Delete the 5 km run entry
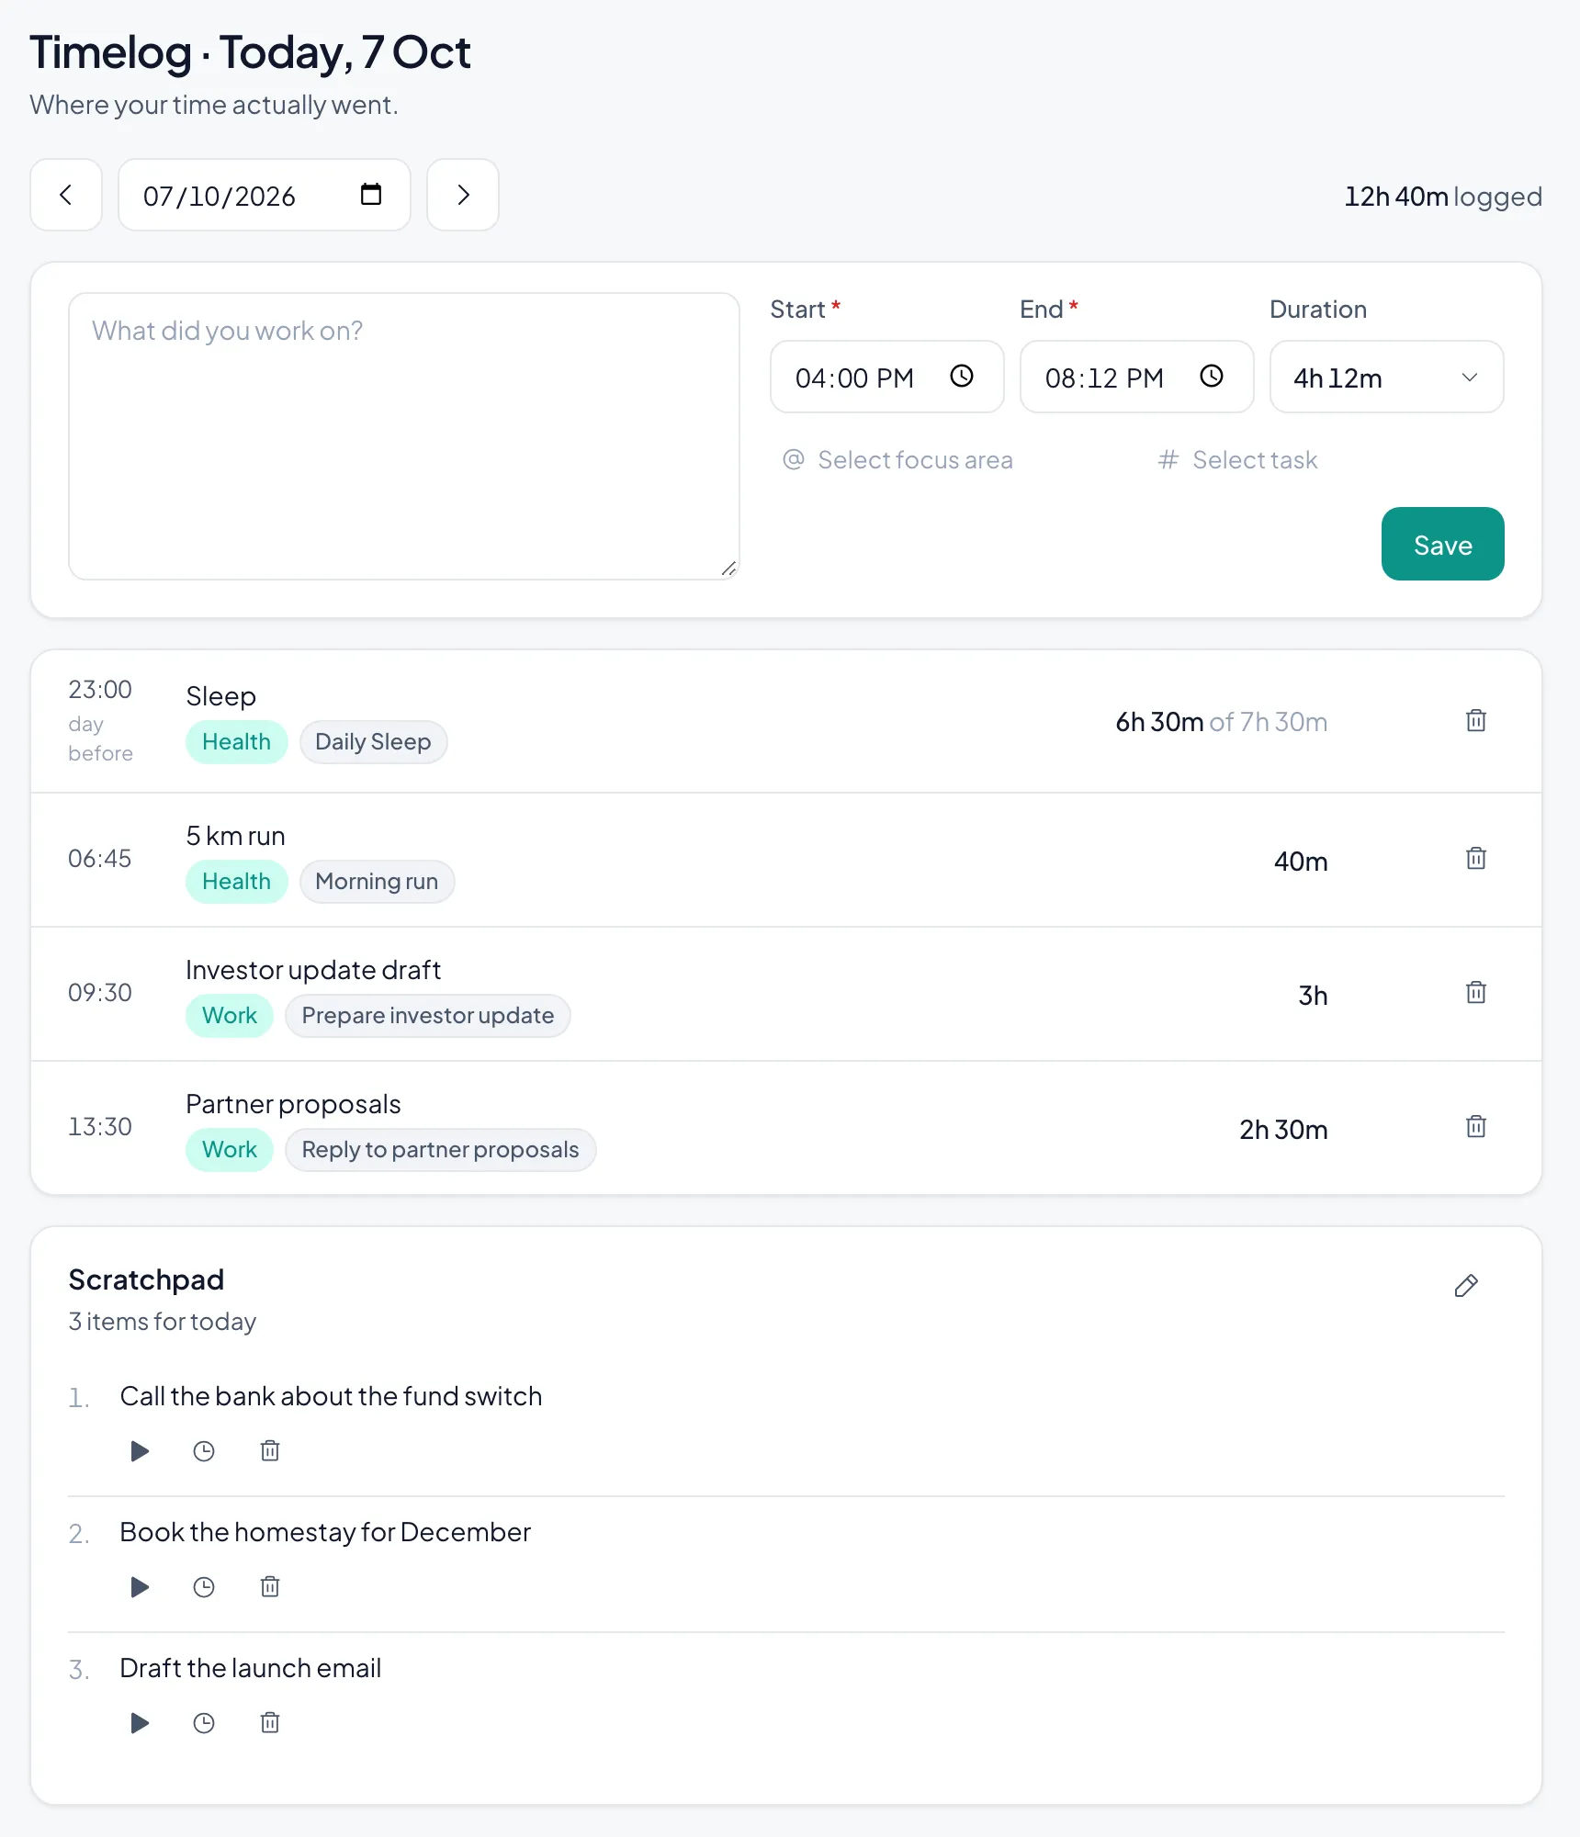 tap(1476, 859)
